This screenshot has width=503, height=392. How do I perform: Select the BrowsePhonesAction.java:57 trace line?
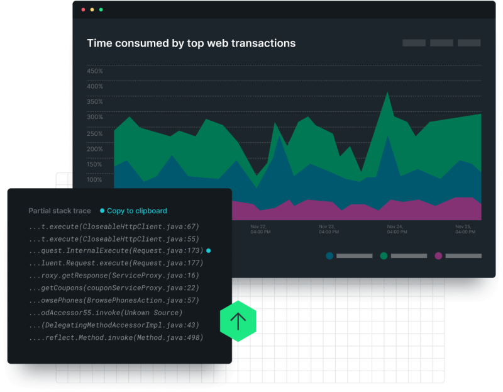(x=114, y=300)
